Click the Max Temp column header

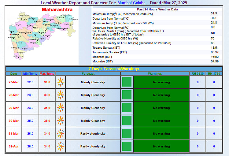47,74
